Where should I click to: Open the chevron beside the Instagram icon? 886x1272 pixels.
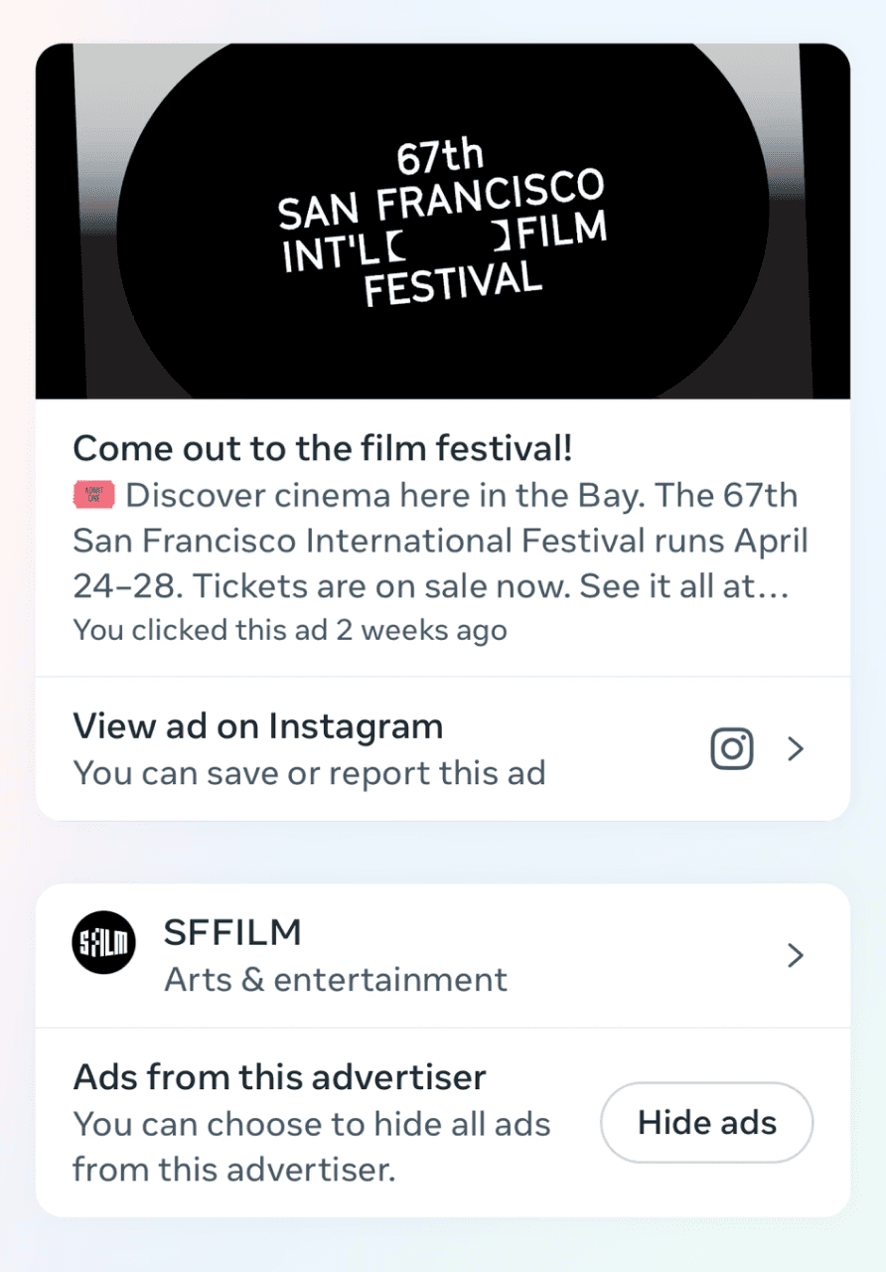point(795,749)
